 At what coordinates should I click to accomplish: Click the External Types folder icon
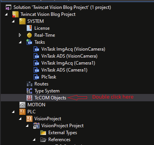[43, 133]
